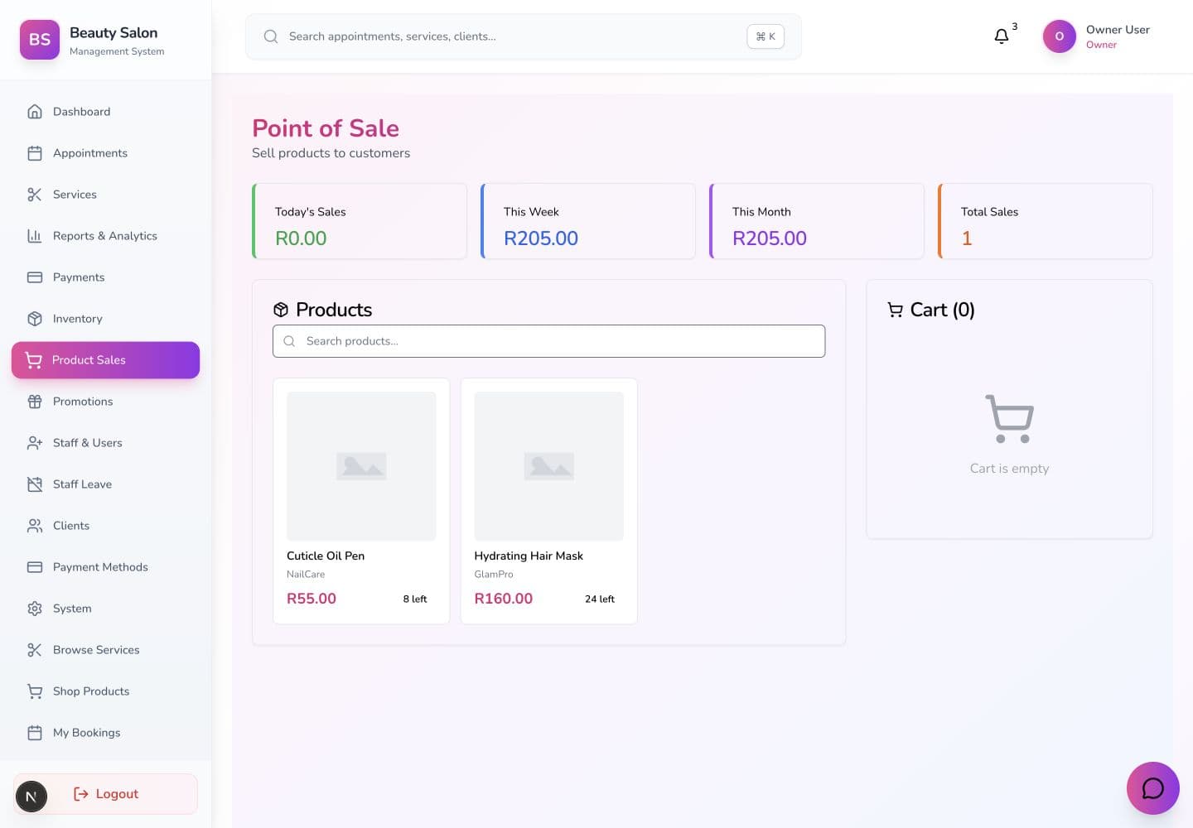Click the Staff Leave calendar-off icon

pos(35,484)
